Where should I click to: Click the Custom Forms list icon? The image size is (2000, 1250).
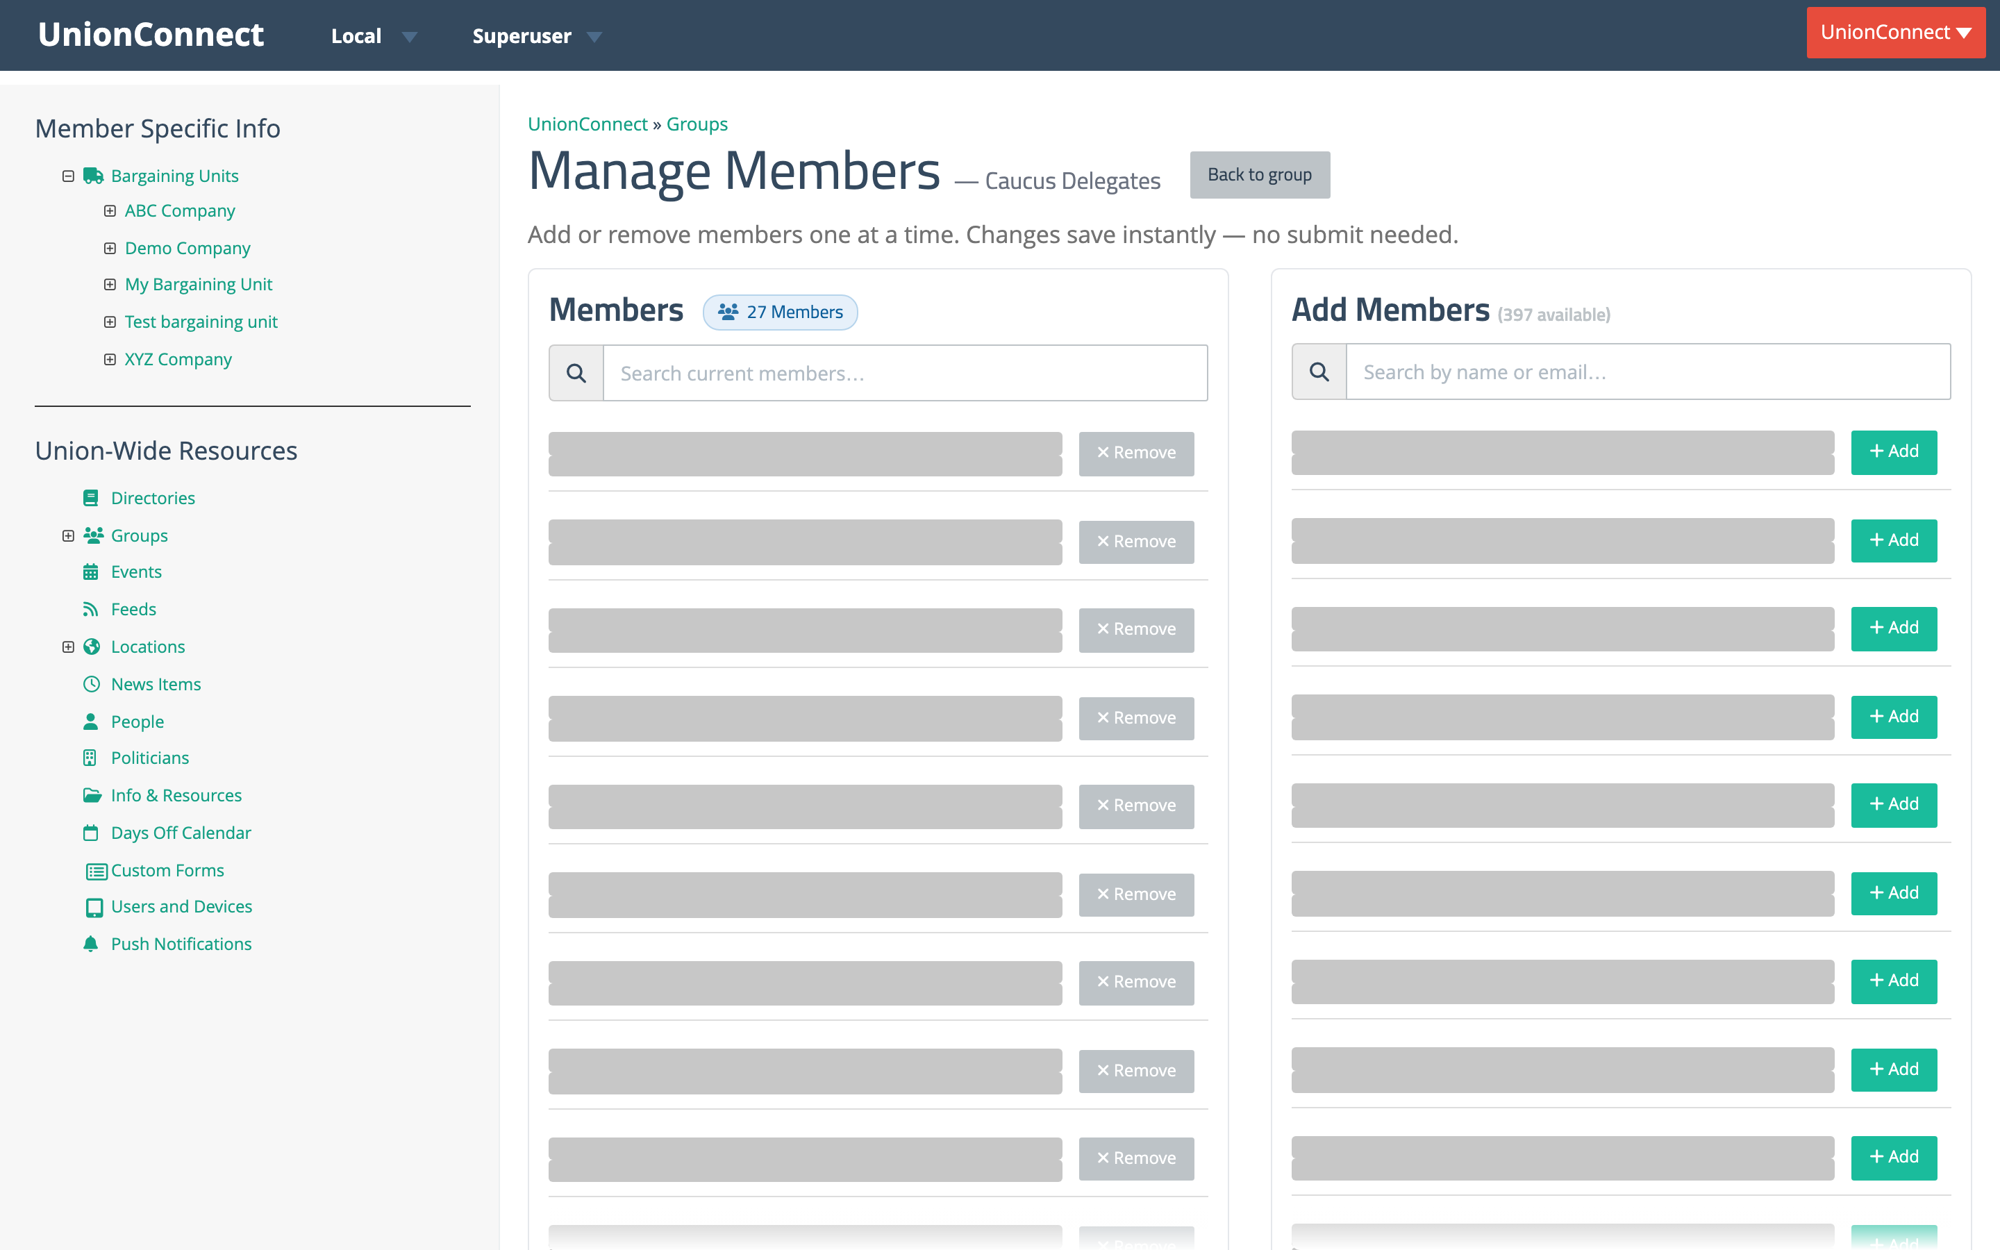[97, 872]
